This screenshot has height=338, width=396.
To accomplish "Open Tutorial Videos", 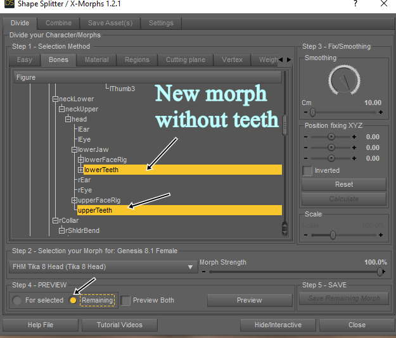I will pyautogui.click(x=120, y=325).
